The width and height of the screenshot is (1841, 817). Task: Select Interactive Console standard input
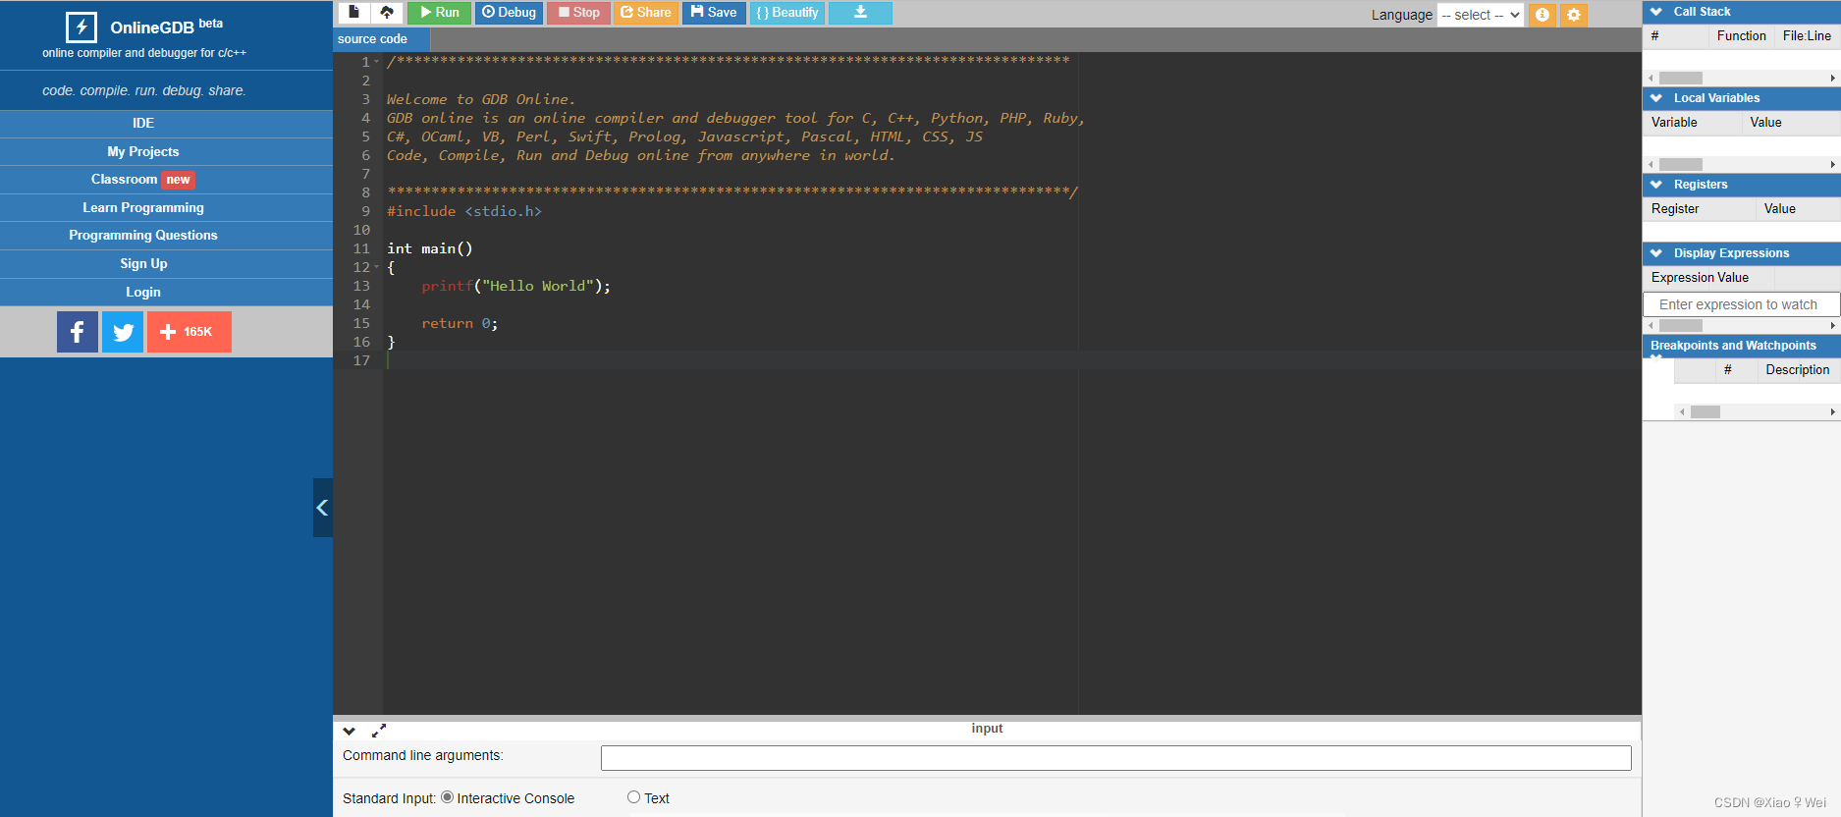point(448,797)
